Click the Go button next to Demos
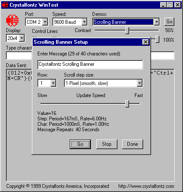Viewport: 183px width, 192px height. point(169,22)
